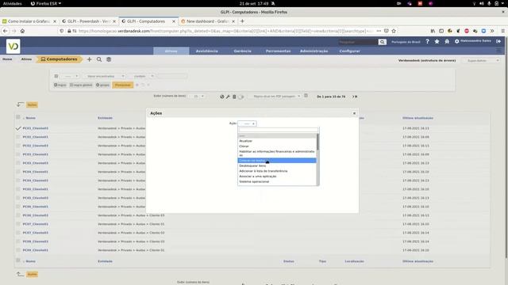Open the hamburger menu in header
This screenshot has width=508, height=285.
[499, 51]
